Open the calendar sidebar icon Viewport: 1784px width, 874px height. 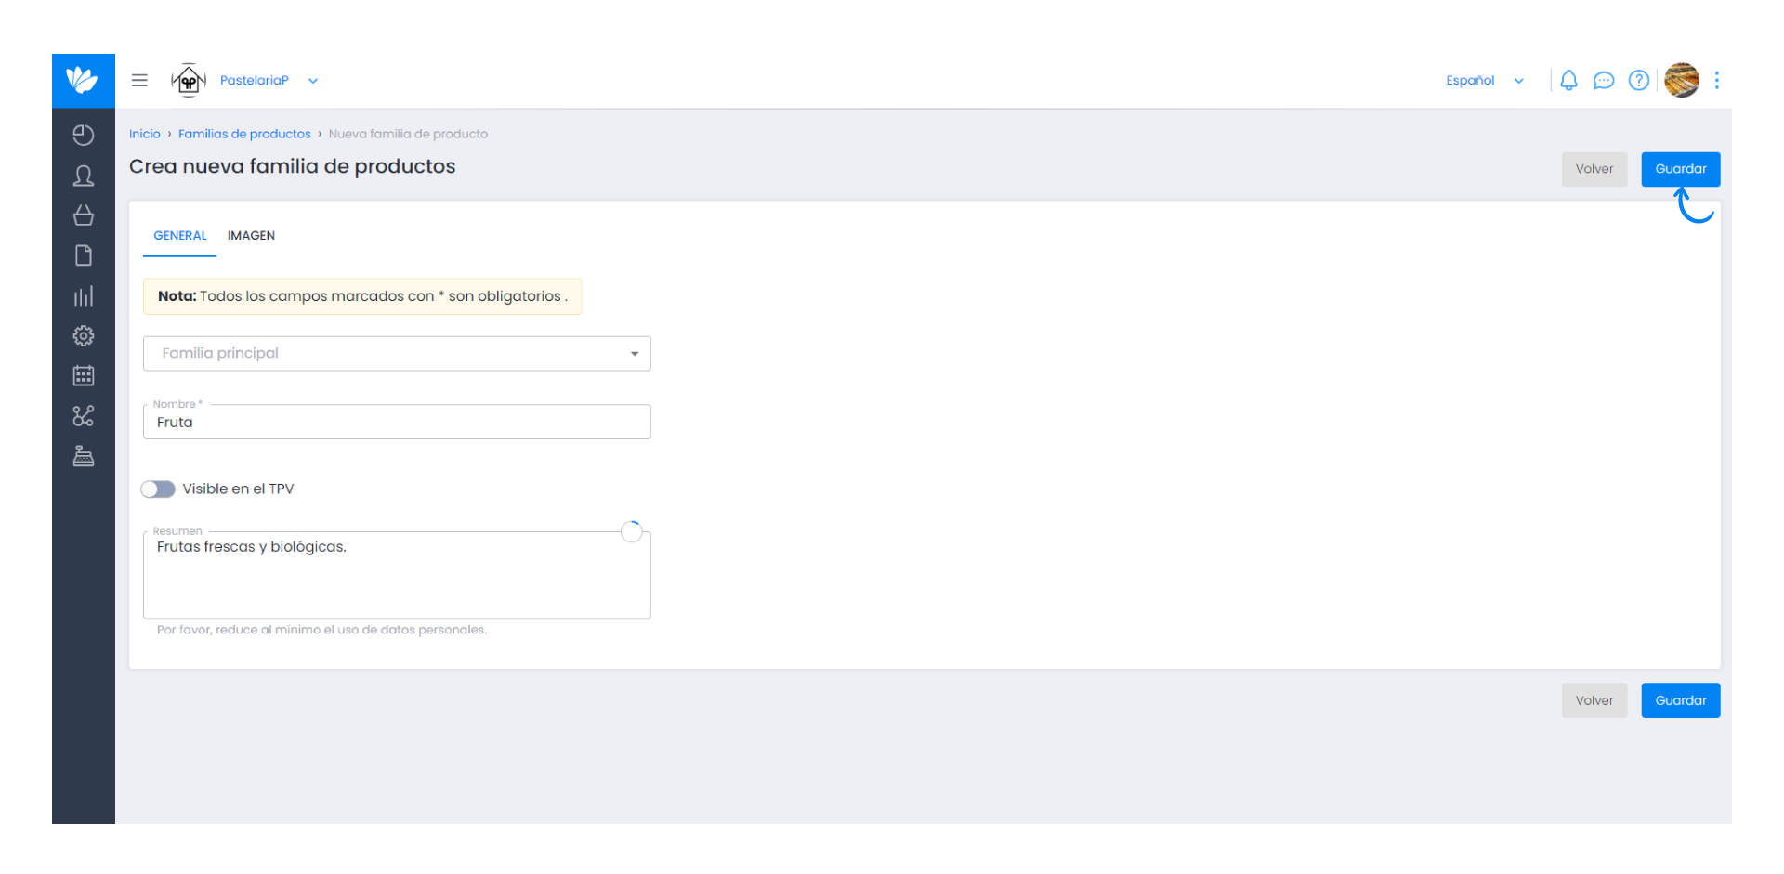pyautogui.click(x=84, y=376)
